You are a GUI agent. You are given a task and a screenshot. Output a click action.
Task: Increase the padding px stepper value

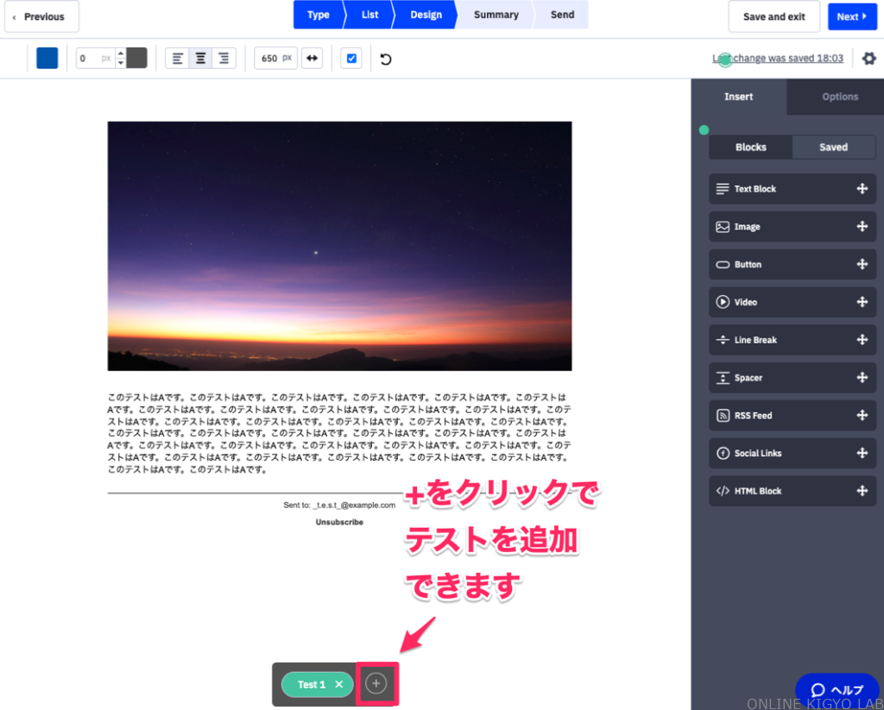121,53
